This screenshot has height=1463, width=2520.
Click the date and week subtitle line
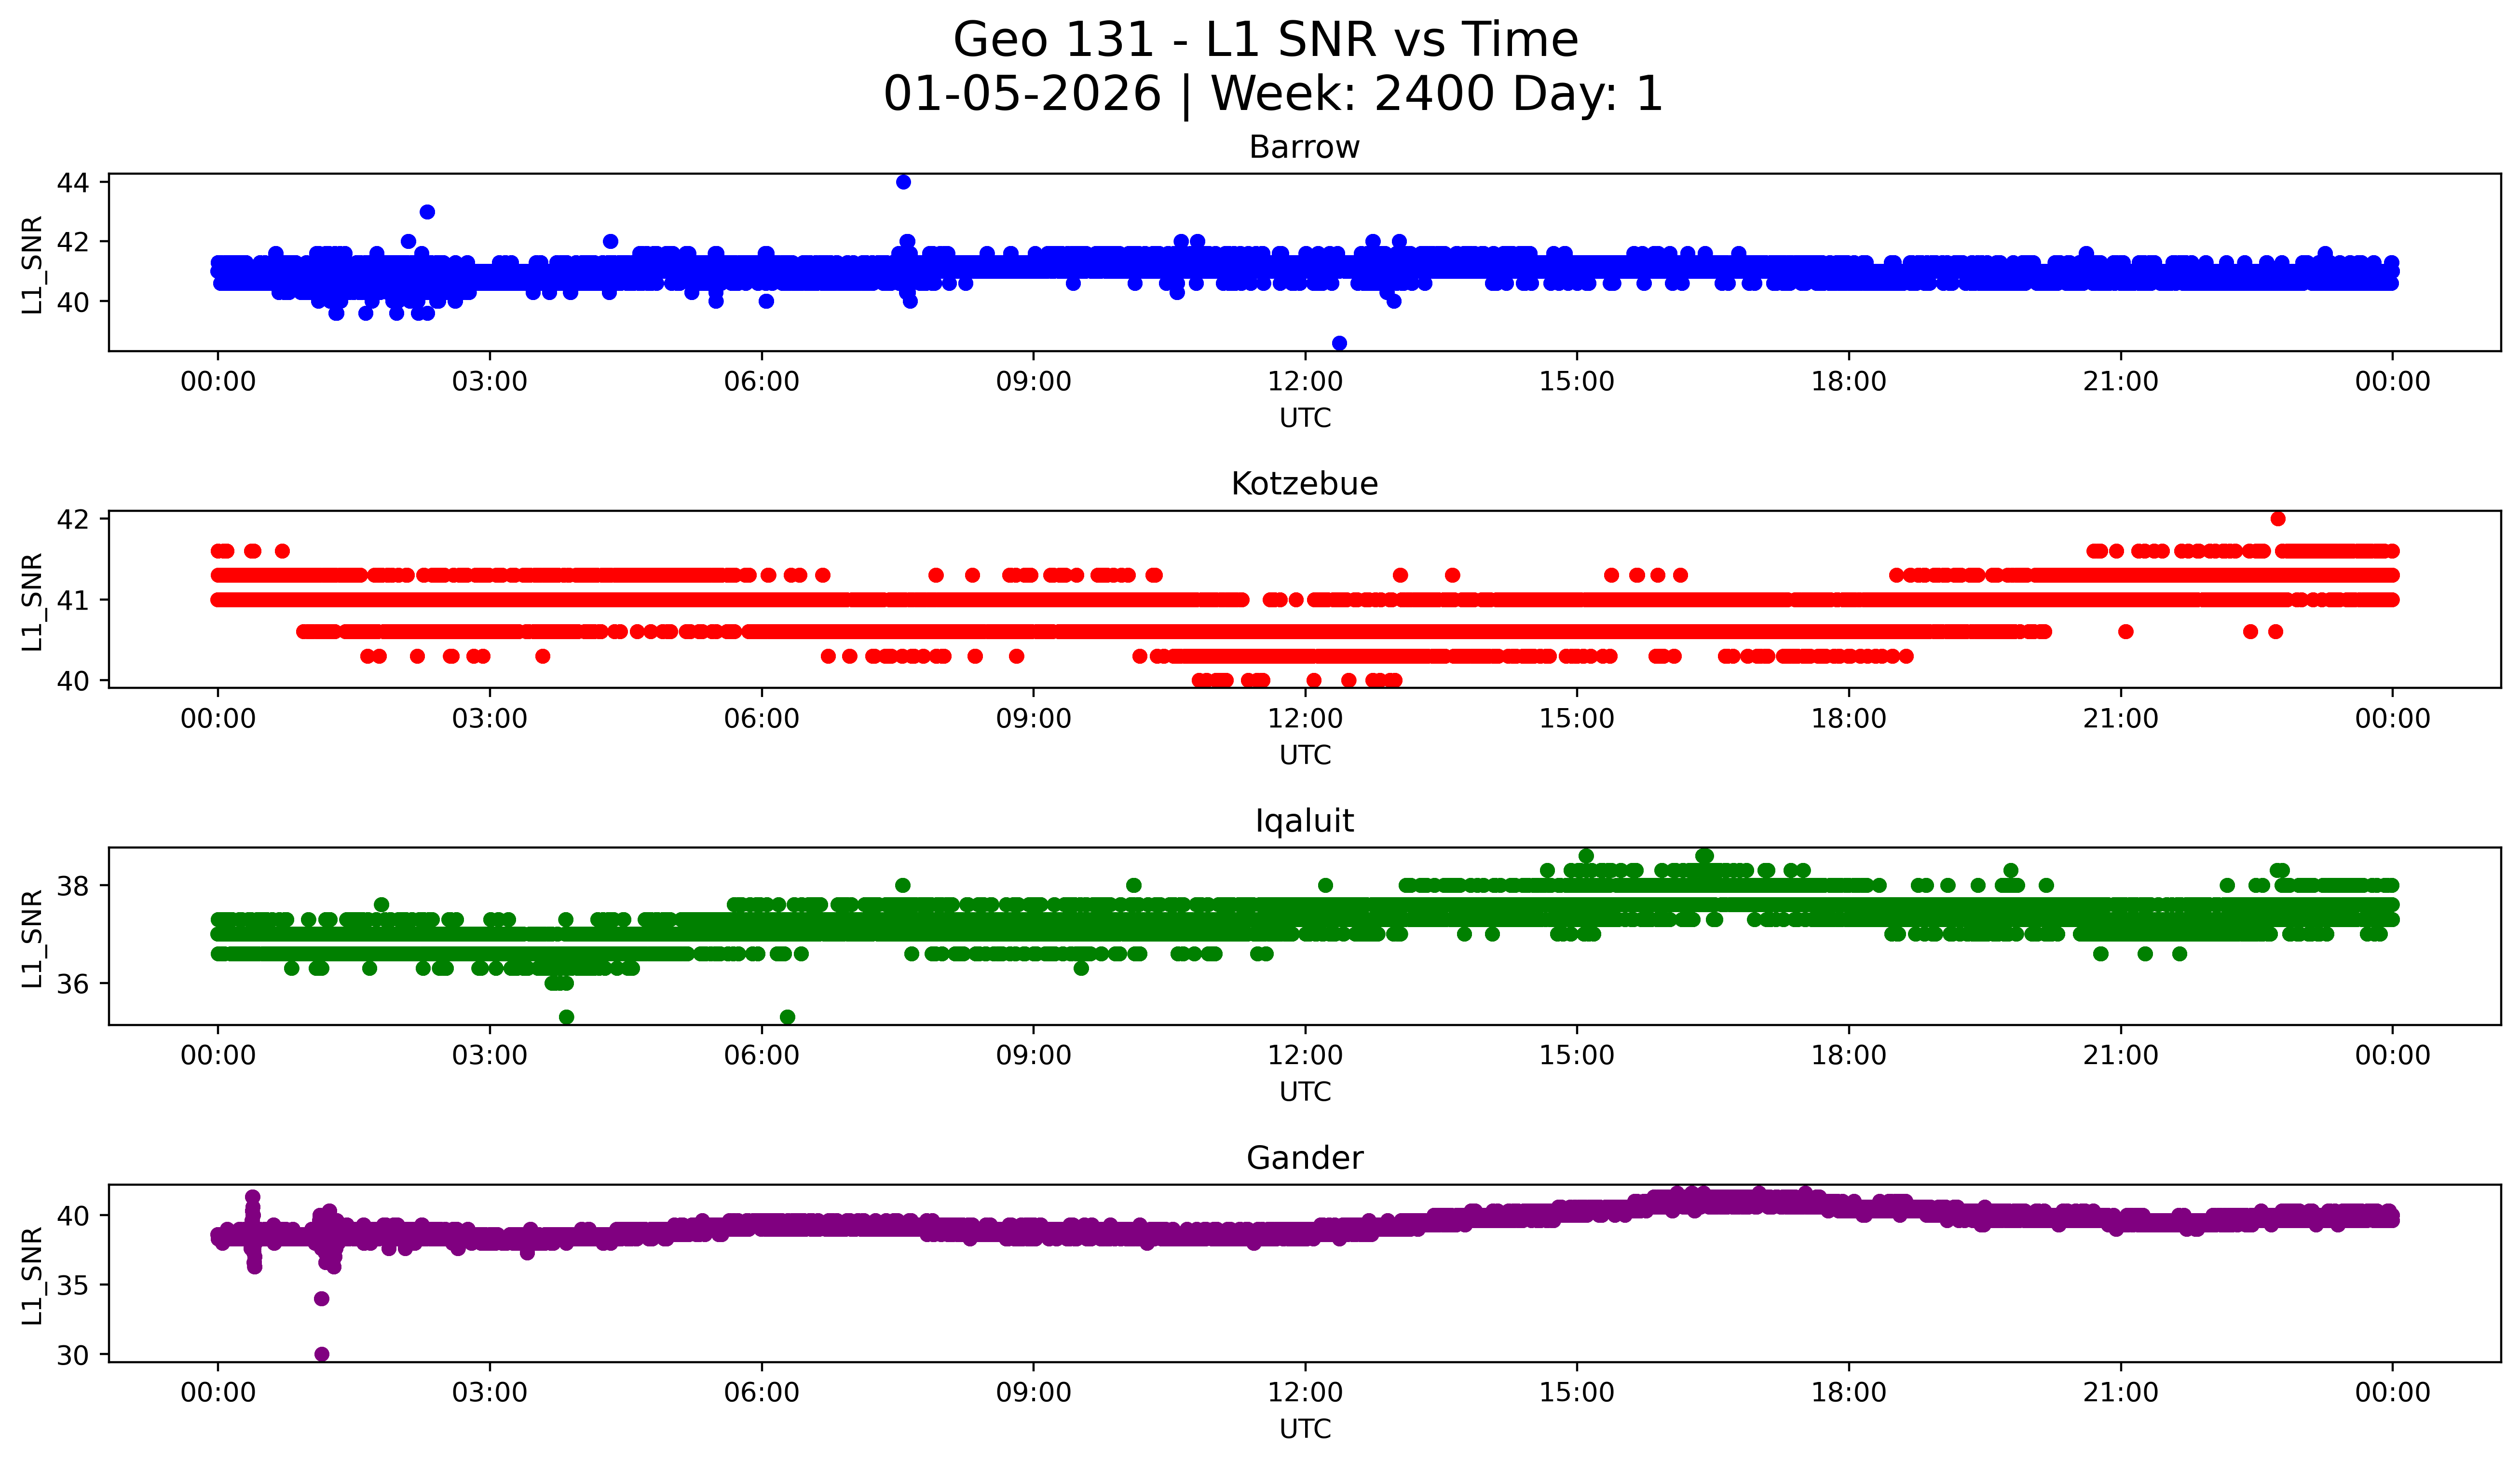point(1272,94)
